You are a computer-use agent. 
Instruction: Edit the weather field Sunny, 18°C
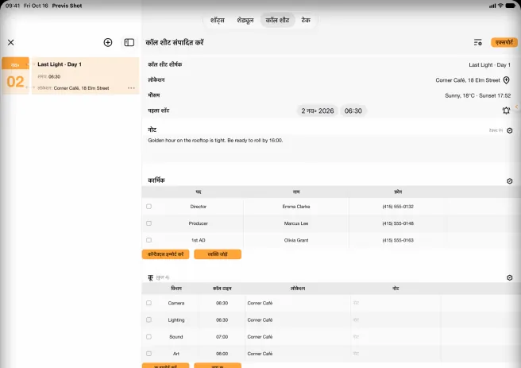pos(477,95)
